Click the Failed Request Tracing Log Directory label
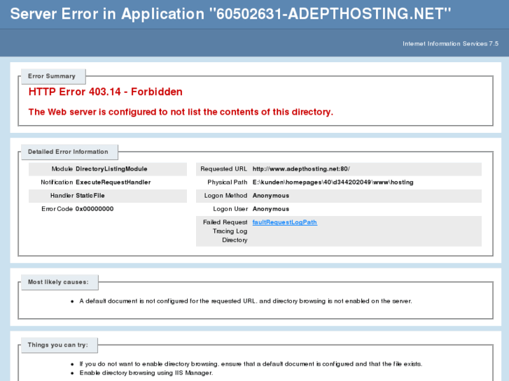 pos(225,231)
